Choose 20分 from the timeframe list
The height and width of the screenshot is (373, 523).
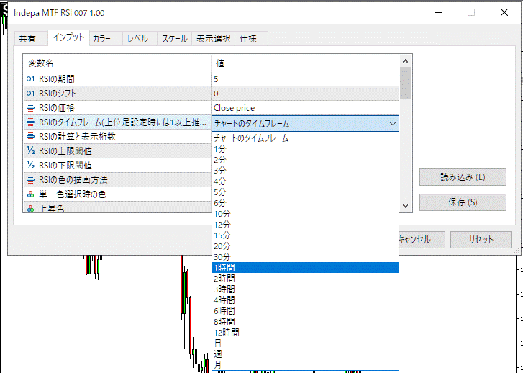(305, 246)
